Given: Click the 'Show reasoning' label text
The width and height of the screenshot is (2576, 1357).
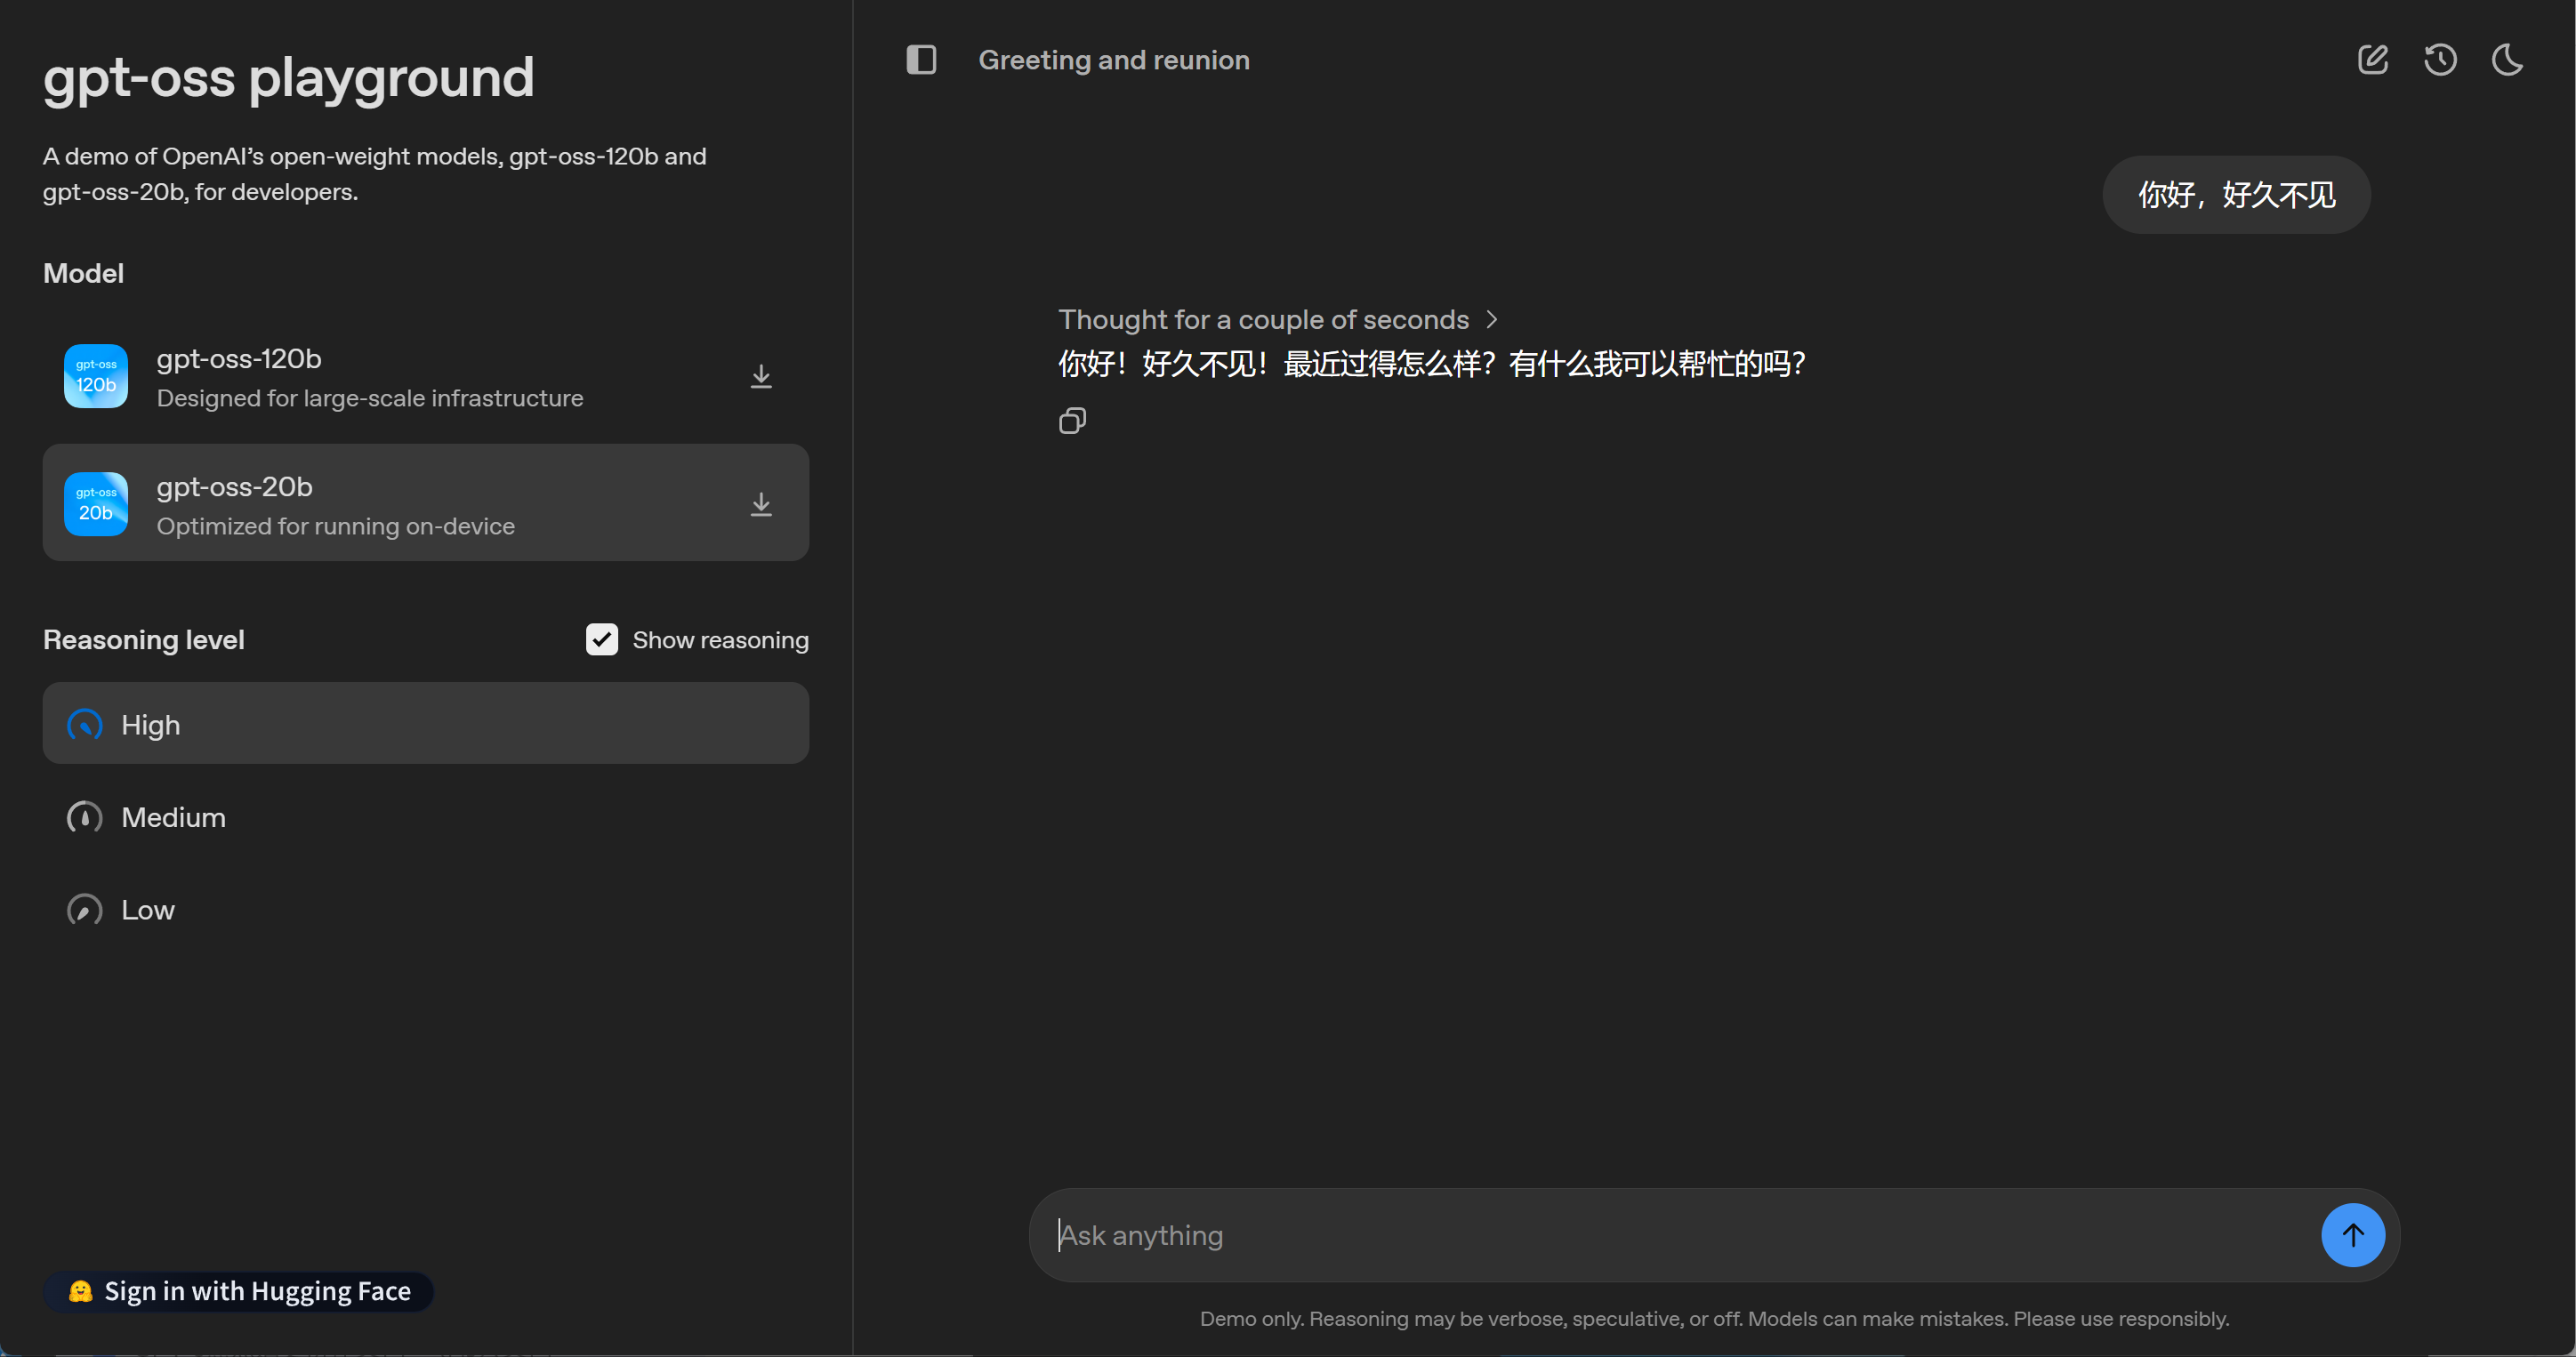Looking at the screenshot, I should pyautogui.click(x=721, y=640).
